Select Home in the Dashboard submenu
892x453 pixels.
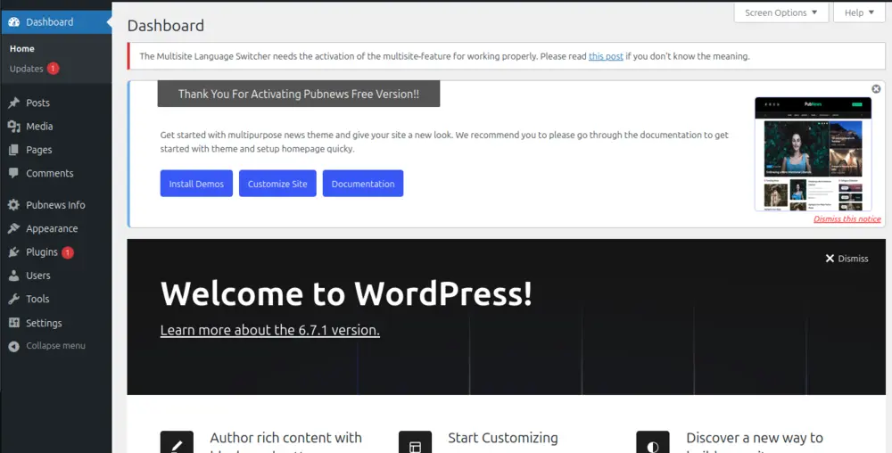point(21,49)
